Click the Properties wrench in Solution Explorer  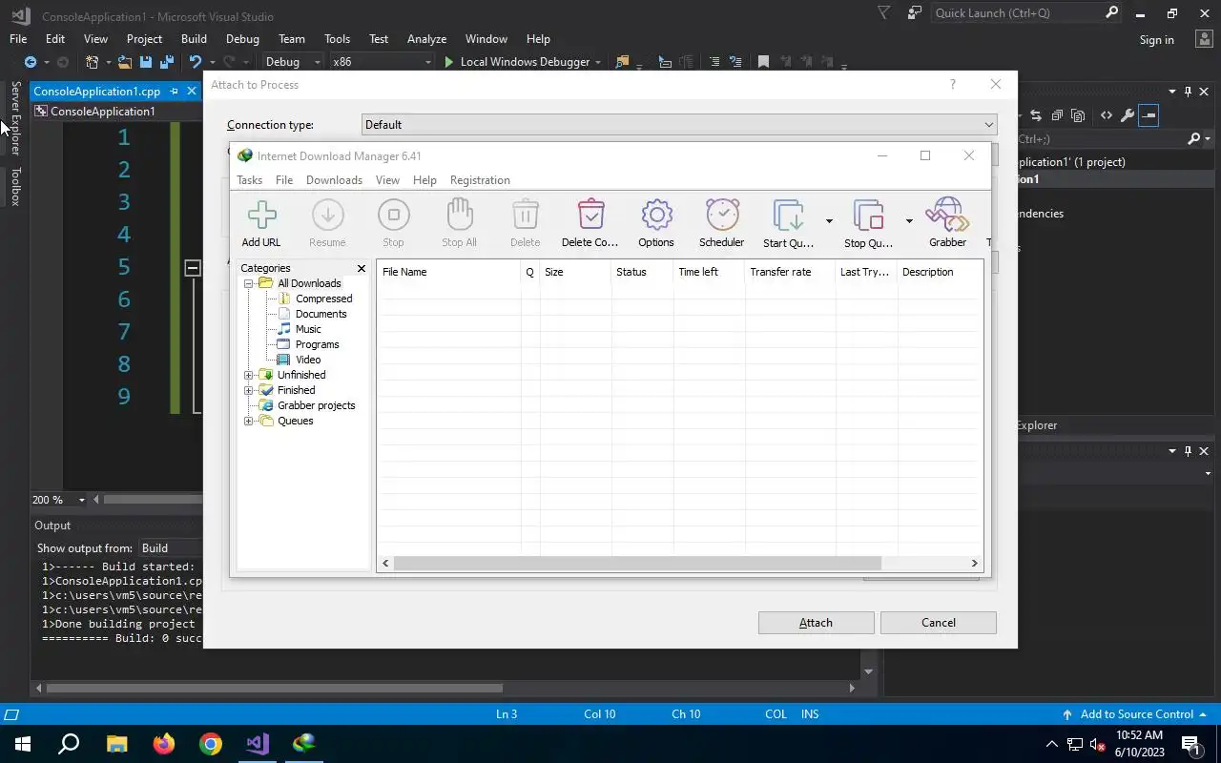click(1127, 115)
